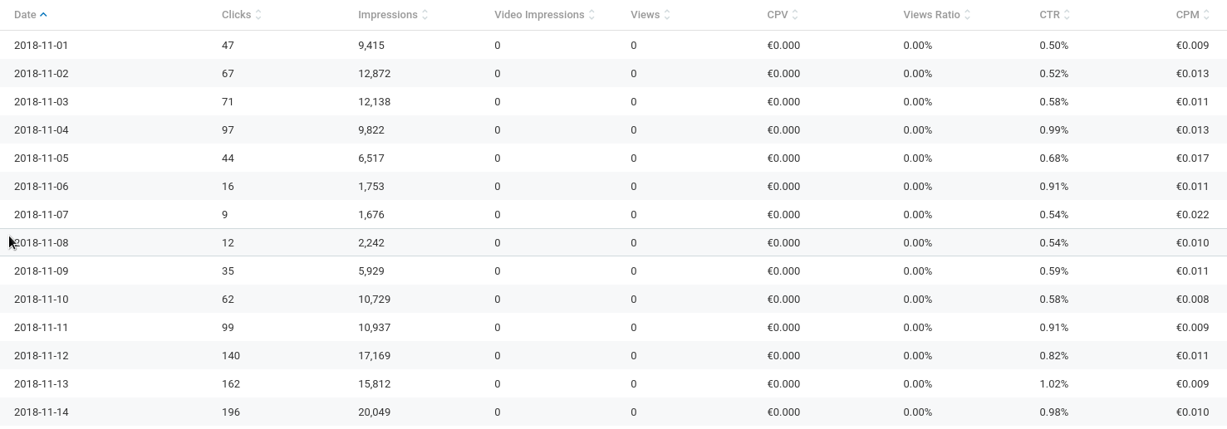Screen dimensions: 1227x429
Task: Sort table by the Date header
Action: pyautogui.click(x=25, y=15)
